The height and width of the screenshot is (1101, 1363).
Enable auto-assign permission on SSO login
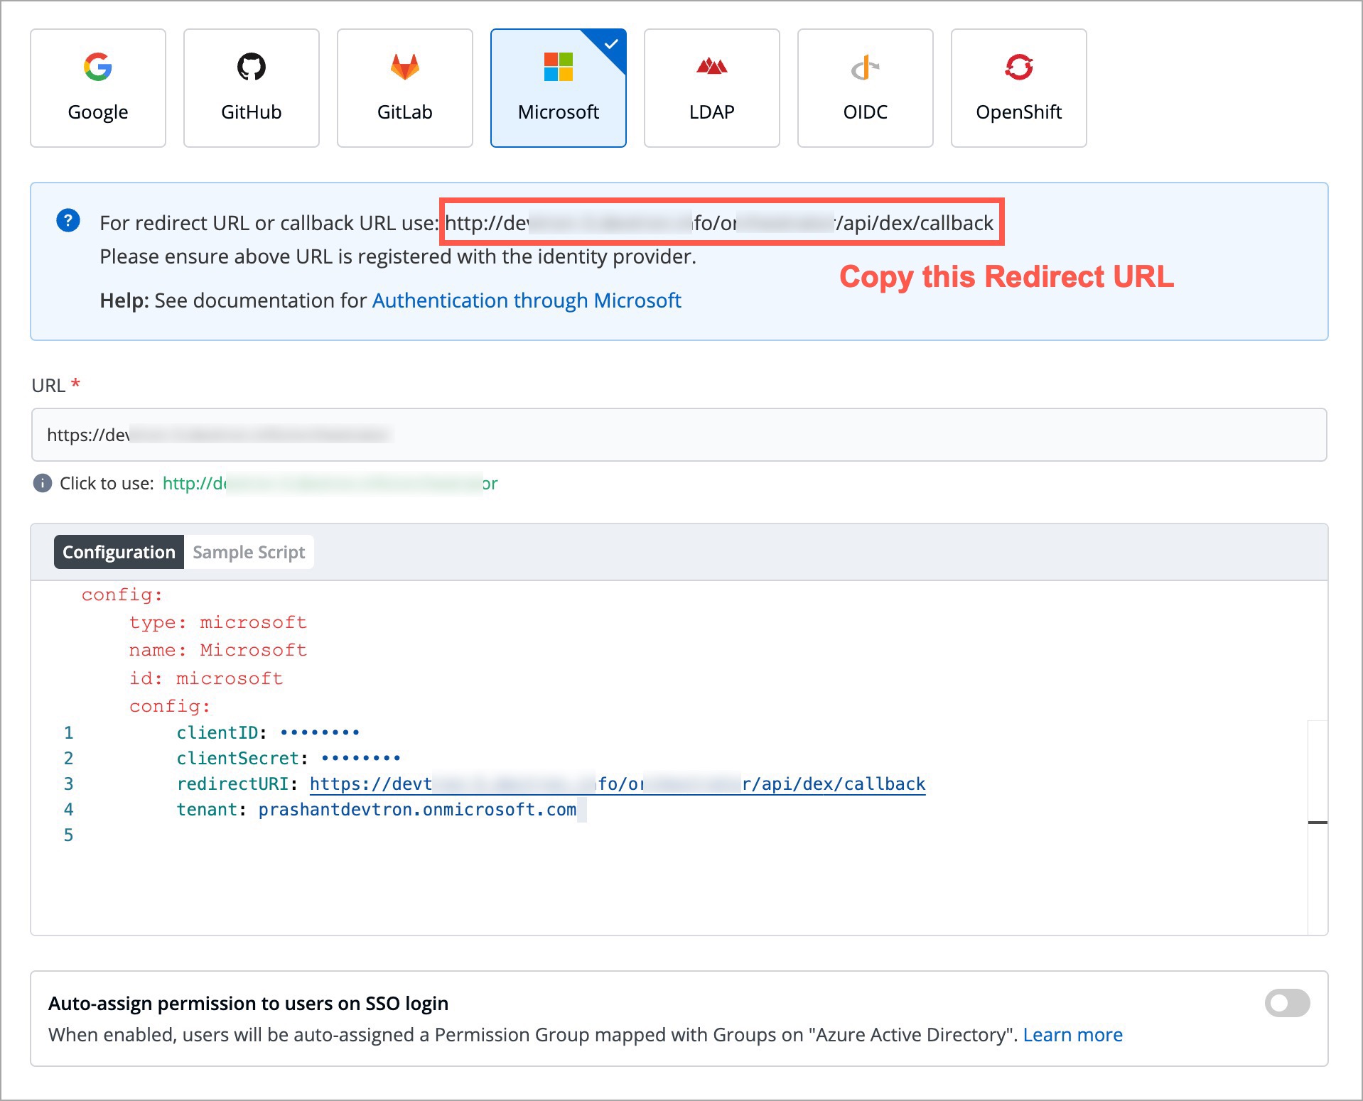(1286, 1003)
